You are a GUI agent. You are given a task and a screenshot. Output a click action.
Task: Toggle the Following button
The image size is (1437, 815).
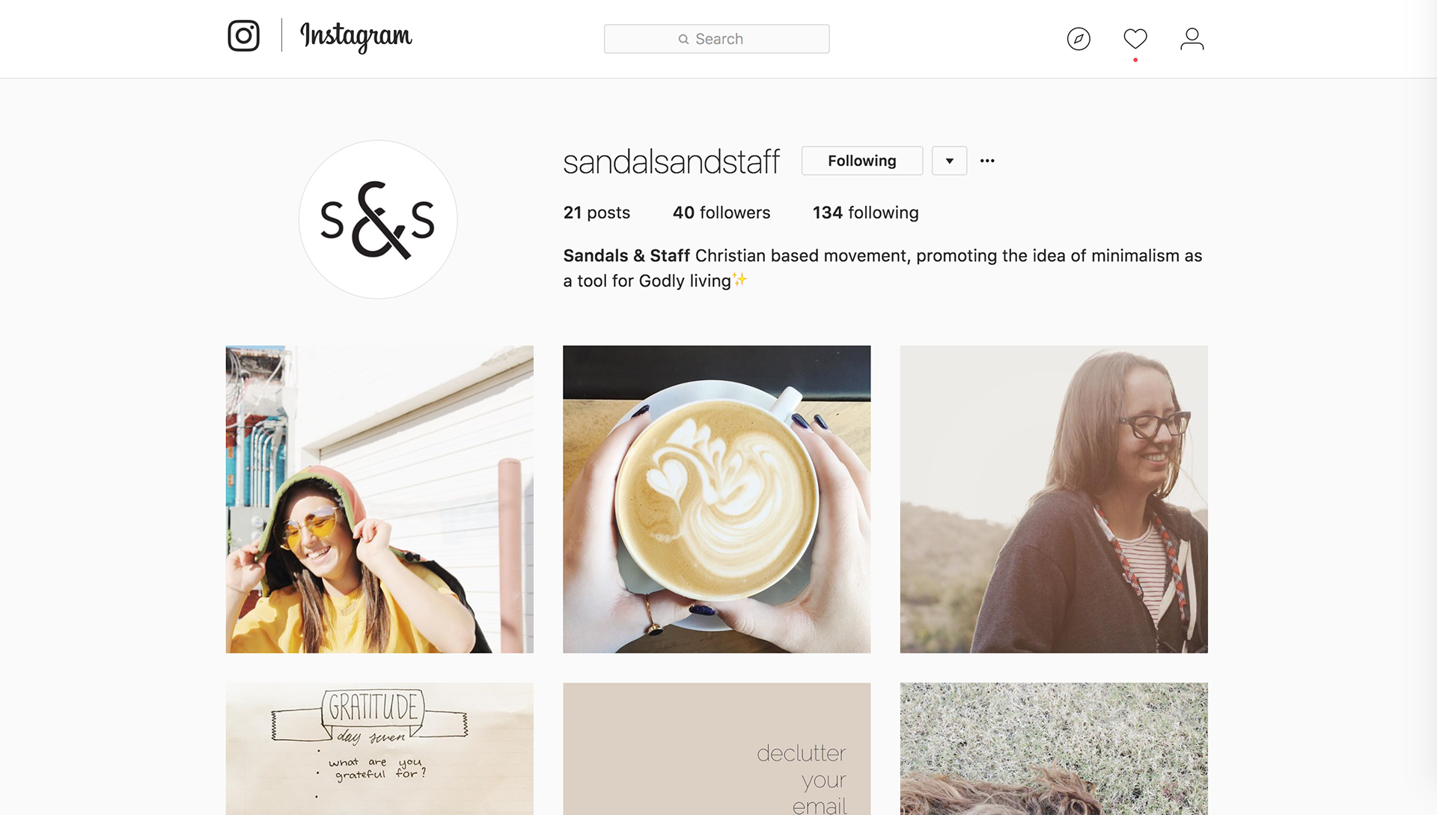point(862,161)
